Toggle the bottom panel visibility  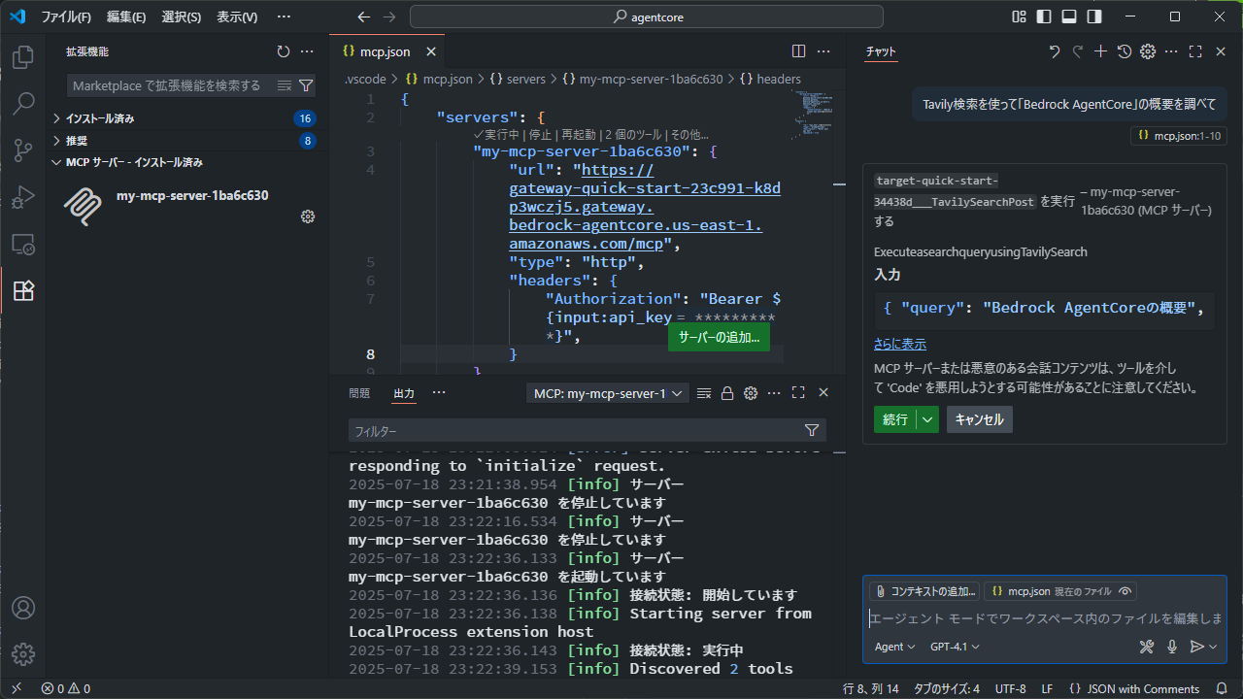tap(1069, 17)
